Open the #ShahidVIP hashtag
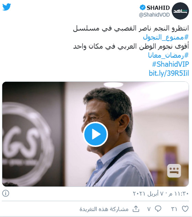Viewport: 192px width, 217px height. click(170, 64)
